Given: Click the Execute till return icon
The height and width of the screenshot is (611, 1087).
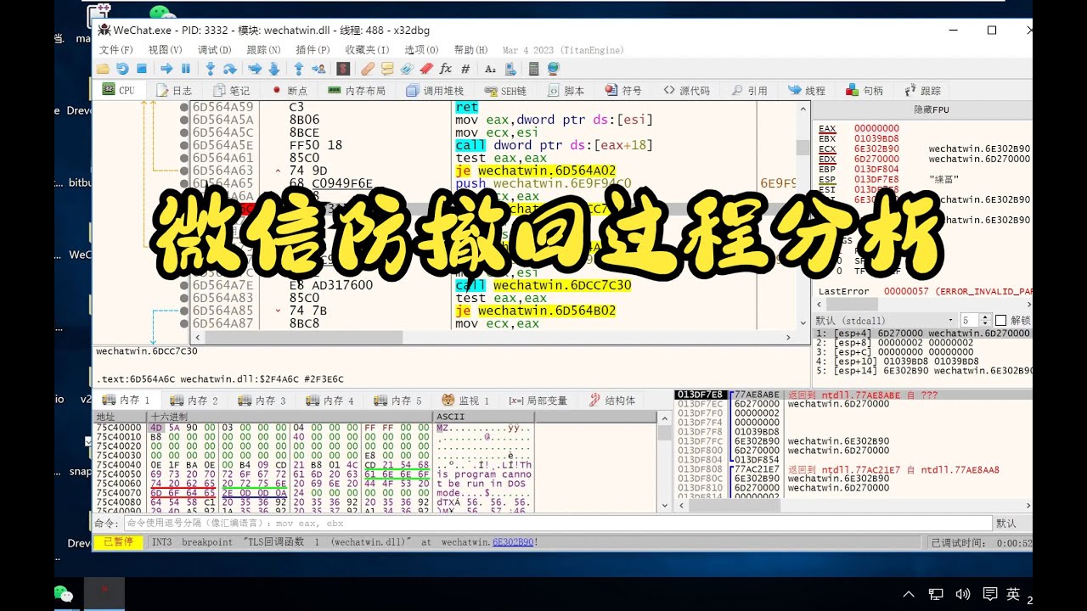Looking at the screenshot, I should [299, 69].
